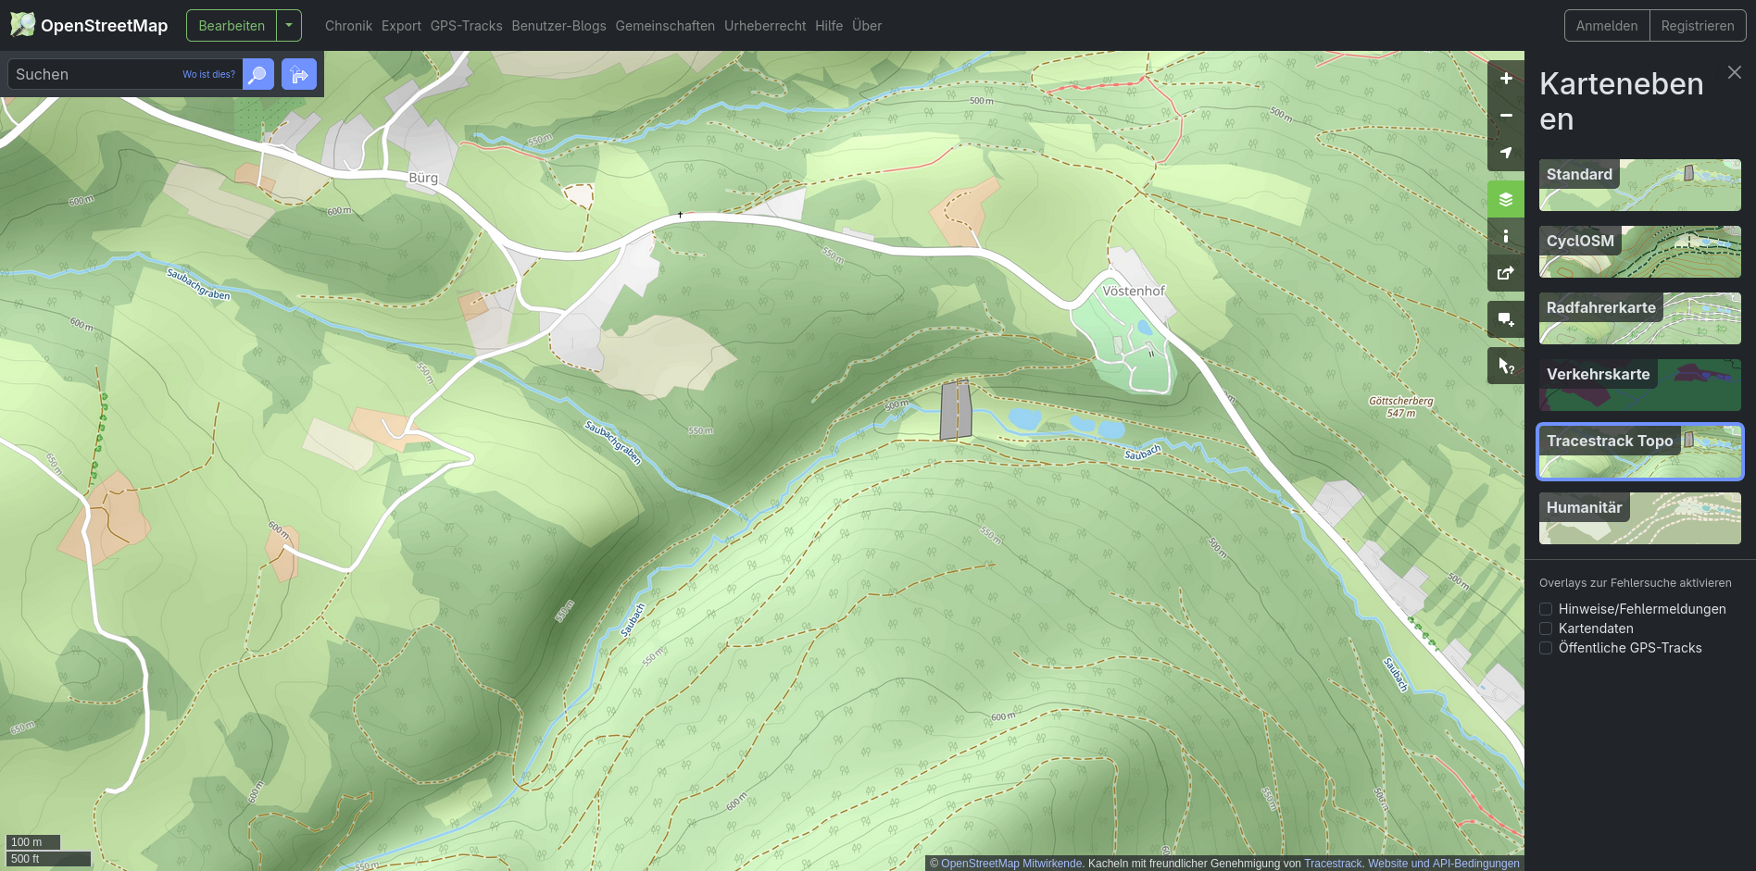The height and width of the screenshot is (871, 1756).
Task: Enable the Hinweise/Fehlermeldungen overlay checkbox
Action: (1546, 609)
